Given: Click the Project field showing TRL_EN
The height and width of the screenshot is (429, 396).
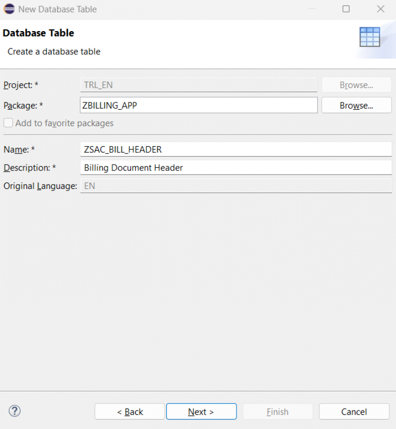Looking at the screenshot, I should (199, 85).
